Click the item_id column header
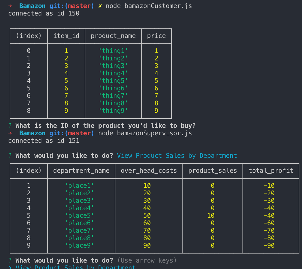Viewport: 302px width, 269px height. pyautogui.click(x=66, y=36)
